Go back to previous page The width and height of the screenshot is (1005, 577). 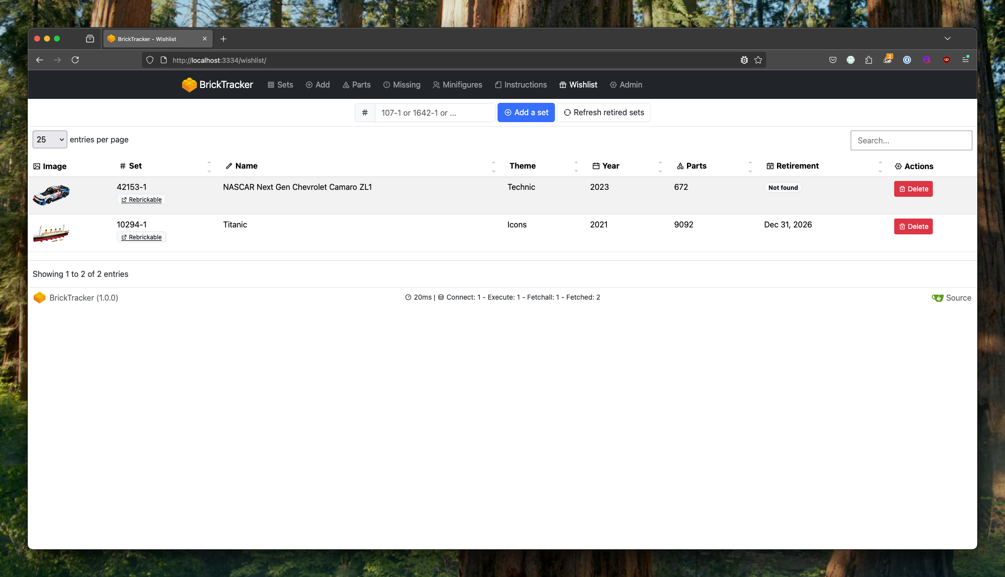click(x=40, y=60)
